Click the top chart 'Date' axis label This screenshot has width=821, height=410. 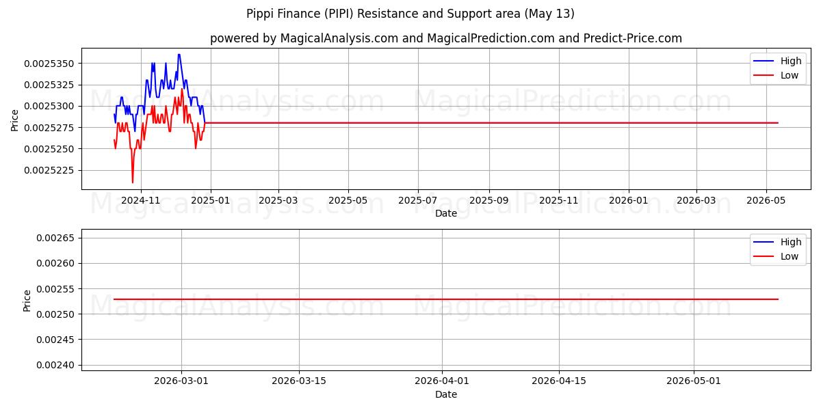pyautogui.click(x=445, y=213)
